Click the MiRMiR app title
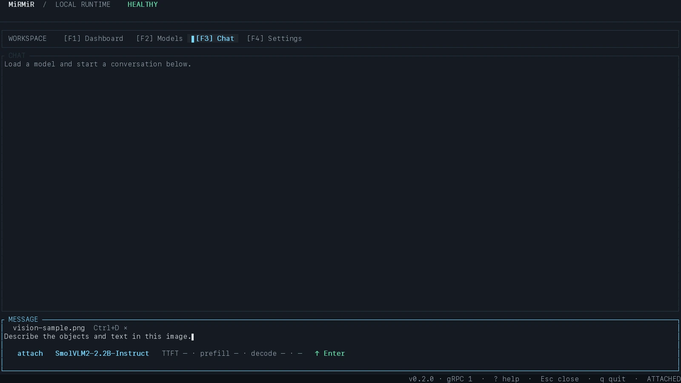The width and height of the screenshot is (681, 383). click(x=21, y=4)
